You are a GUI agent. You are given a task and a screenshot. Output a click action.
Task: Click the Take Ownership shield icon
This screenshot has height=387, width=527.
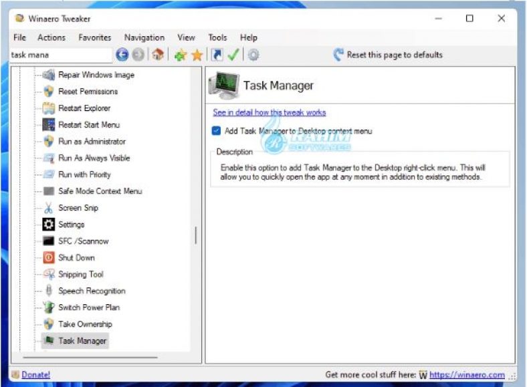pos(49,324)
